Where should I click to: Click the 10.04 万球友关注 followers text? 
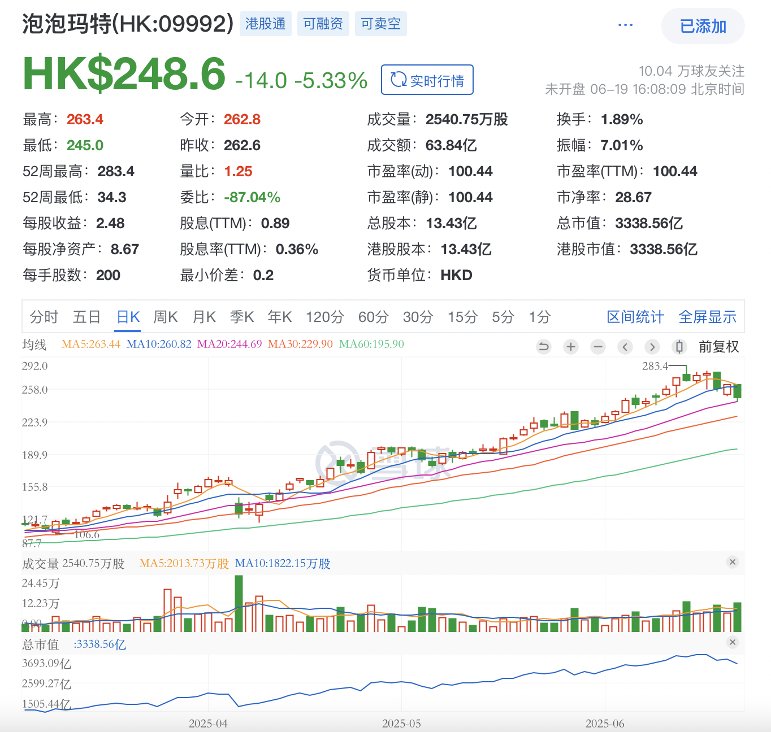[x=692, y=71]
